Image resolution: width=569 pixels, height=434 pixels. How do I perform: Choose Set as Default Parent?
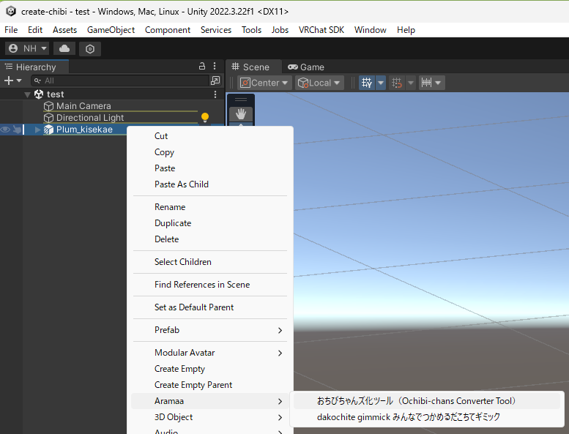[x=210, y=307]
